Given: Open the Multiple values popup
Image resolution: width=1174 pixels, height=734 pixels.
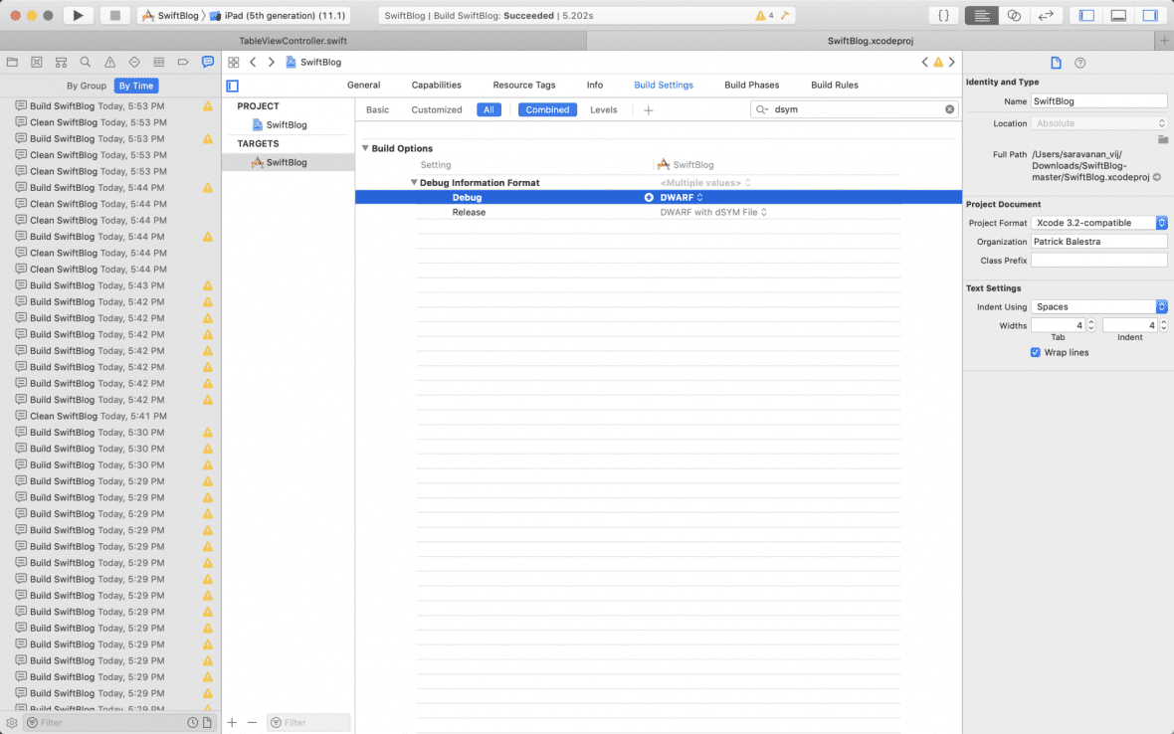Looking at the screenshot, I should point(705,183).
